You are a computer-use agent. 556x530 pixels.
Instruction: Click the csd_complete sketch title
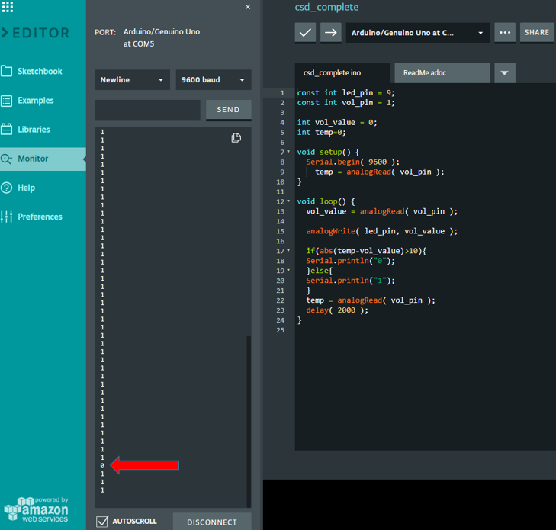[x=326, y=7]
